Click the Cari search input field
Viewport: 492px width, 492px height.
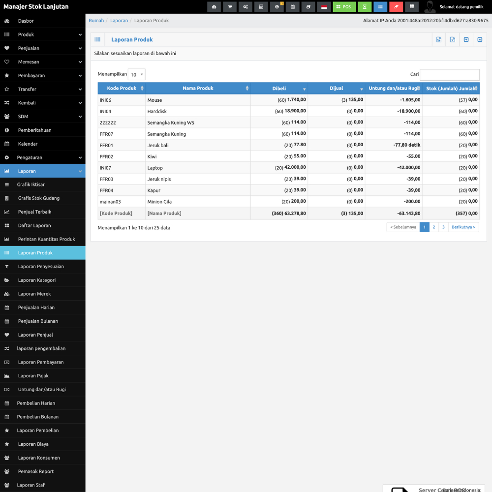pyautogui.click(x=449, y=75)
